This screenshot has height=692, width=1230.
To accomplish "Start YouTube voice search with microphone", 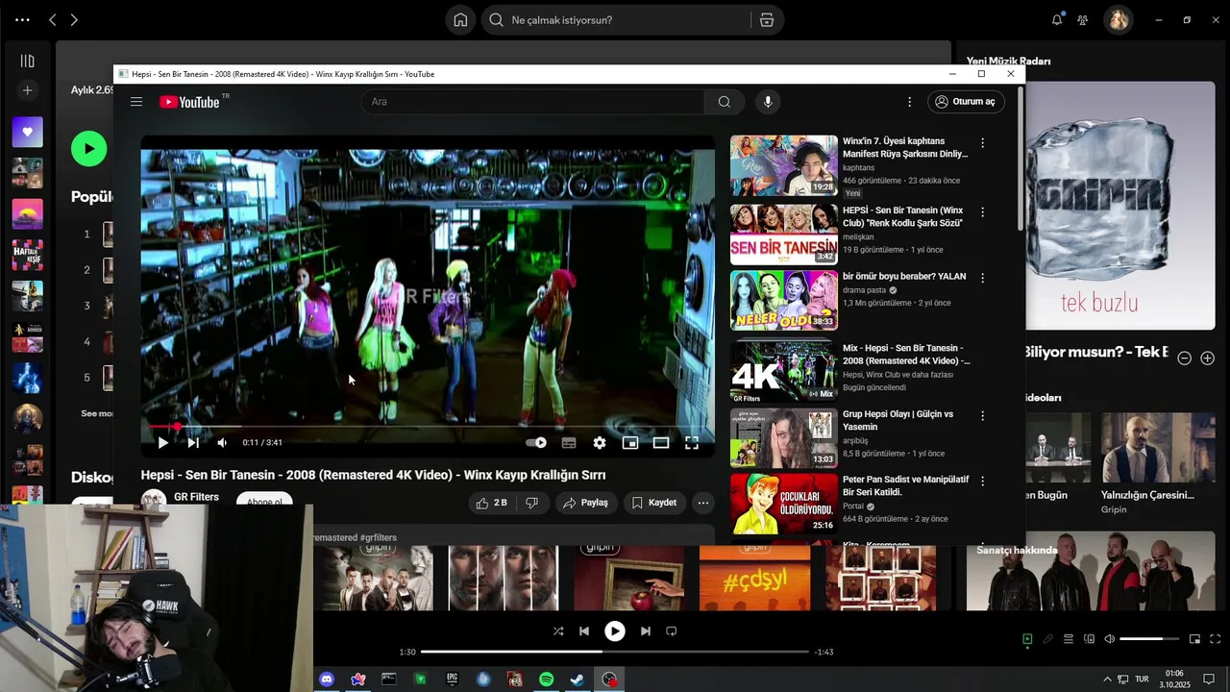I will click(767, 102).
